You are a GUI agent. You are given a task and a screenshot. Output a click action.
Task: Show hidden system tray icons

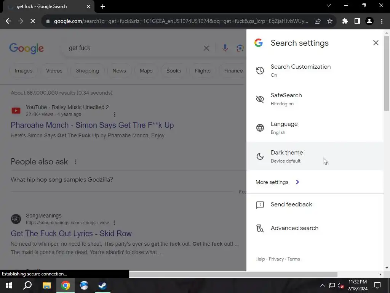322,285
